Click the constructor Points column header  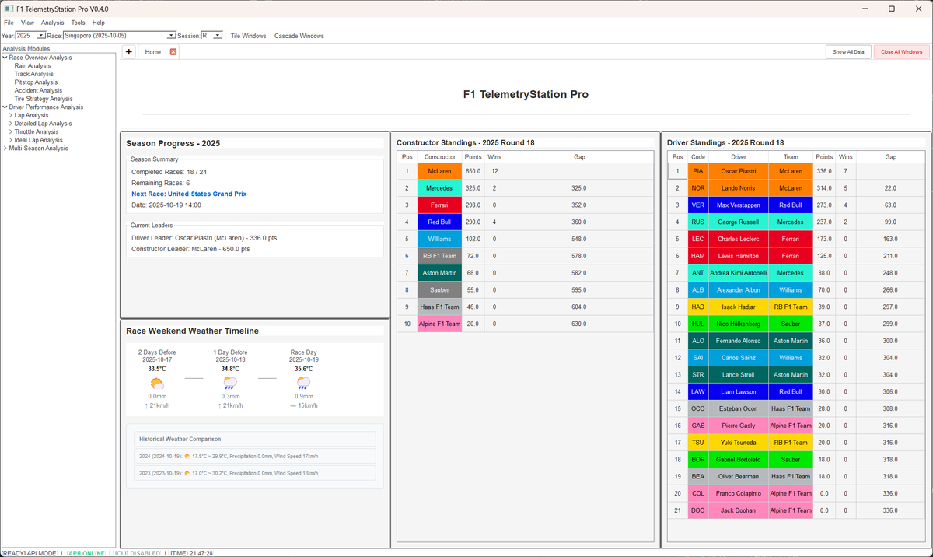point(473,157)
